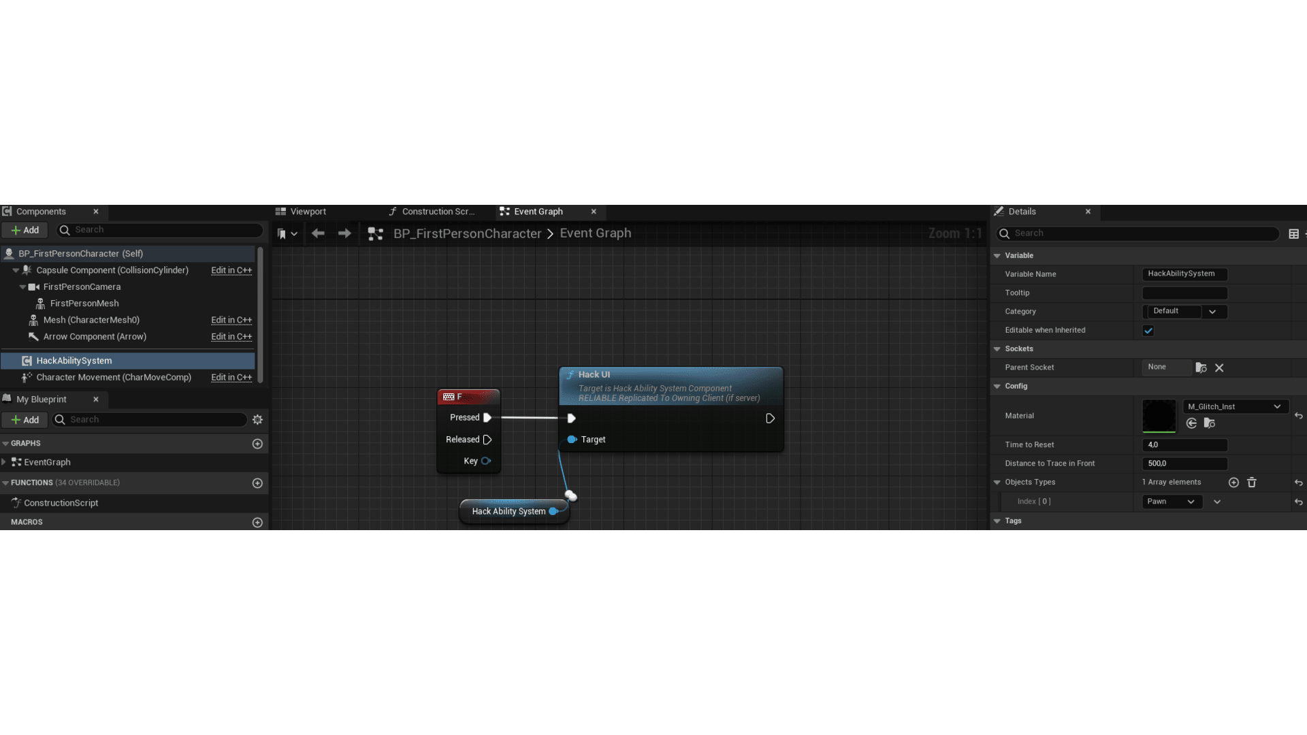This screenshot has height=735, width=1307.
Task: Open the Construction Script tab
Action: tap(438, 212)
